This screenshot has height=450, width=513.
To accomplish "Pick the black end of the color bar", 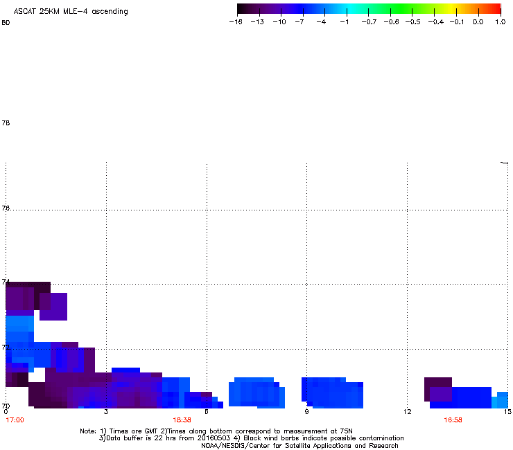I will click(x=242, y=9).
